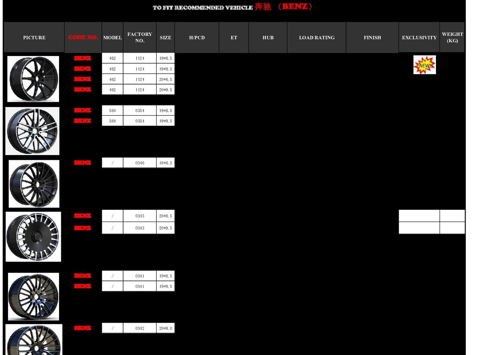Open the wheel picture for factory no. 0341
Screen dimensions: 502x355
33,297
